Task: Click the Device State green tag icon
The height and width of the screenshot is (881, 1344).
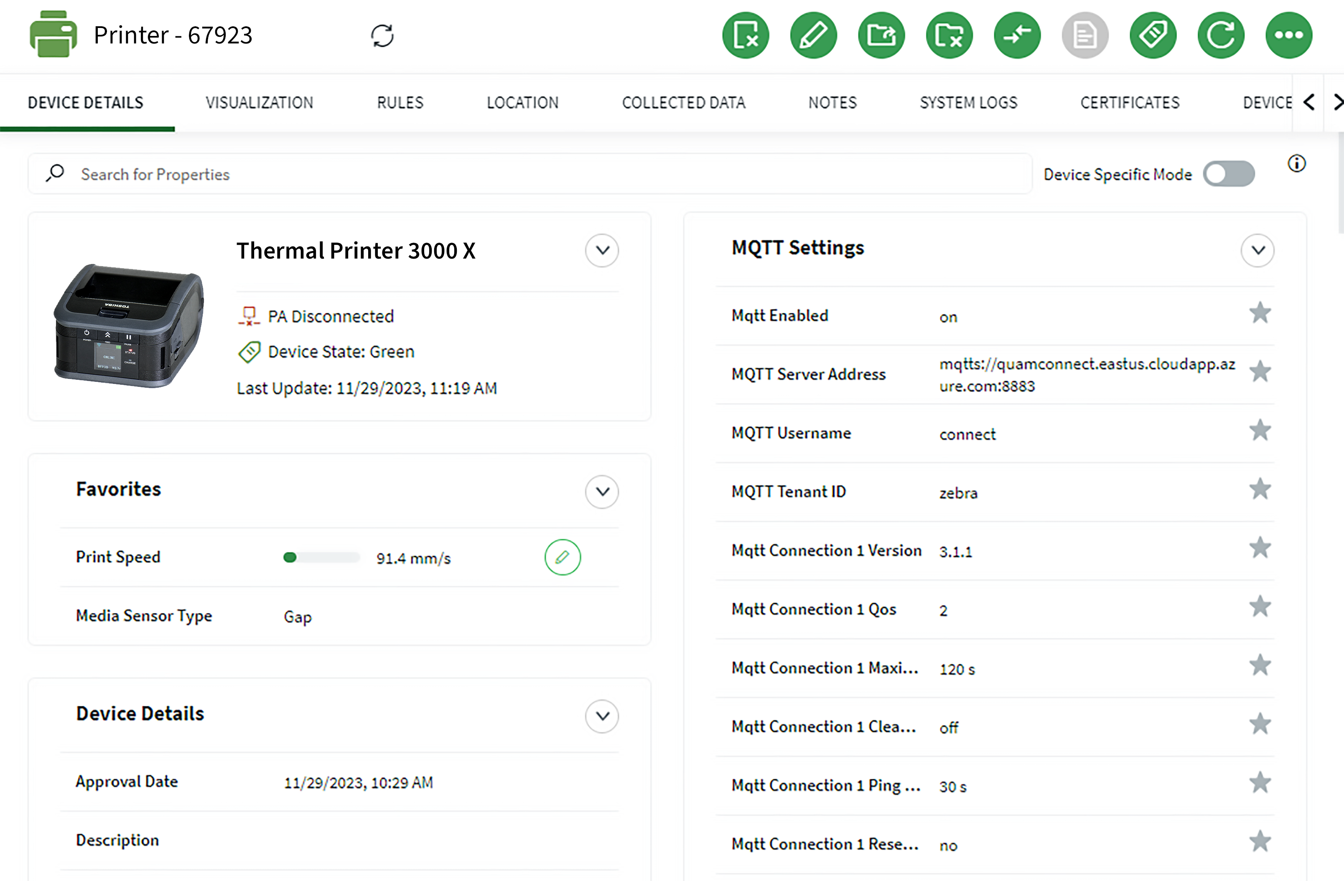Action: coord(249,352)
